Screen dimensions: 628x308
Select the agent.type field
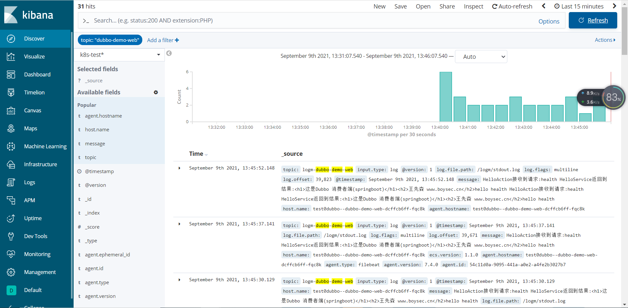pos(97,283)
